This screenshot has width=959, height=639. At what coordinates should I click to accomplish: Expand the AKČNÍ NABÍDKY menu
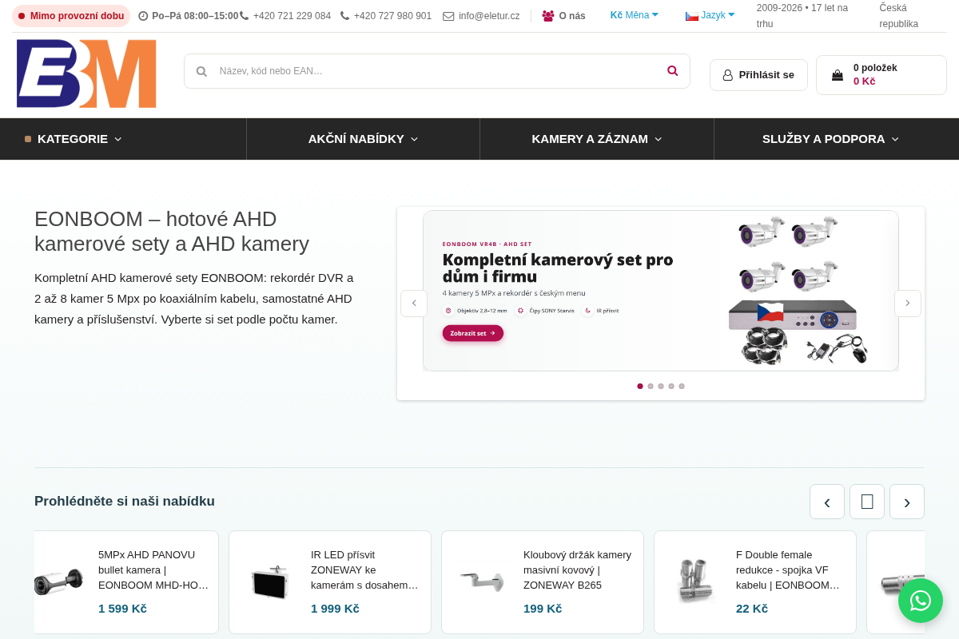point(363,139)
